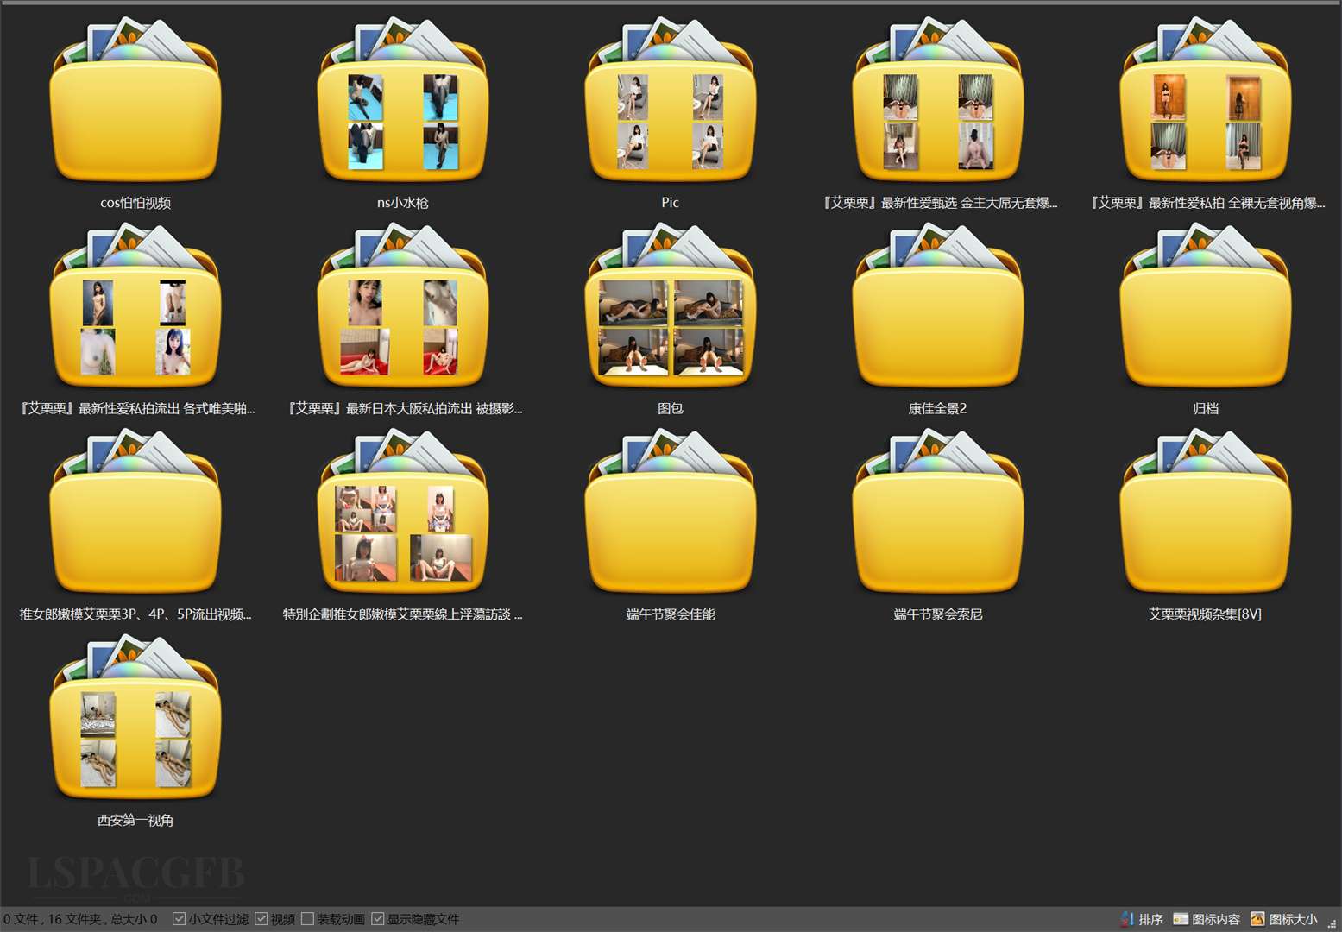1342x932 pixels.
Task: Open the 图包 folder
Action: pyautogui.click(x=670, y=318)
